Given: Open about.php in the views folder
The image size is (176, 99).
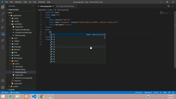Looking at the screenshot, I should click(19, 67).
